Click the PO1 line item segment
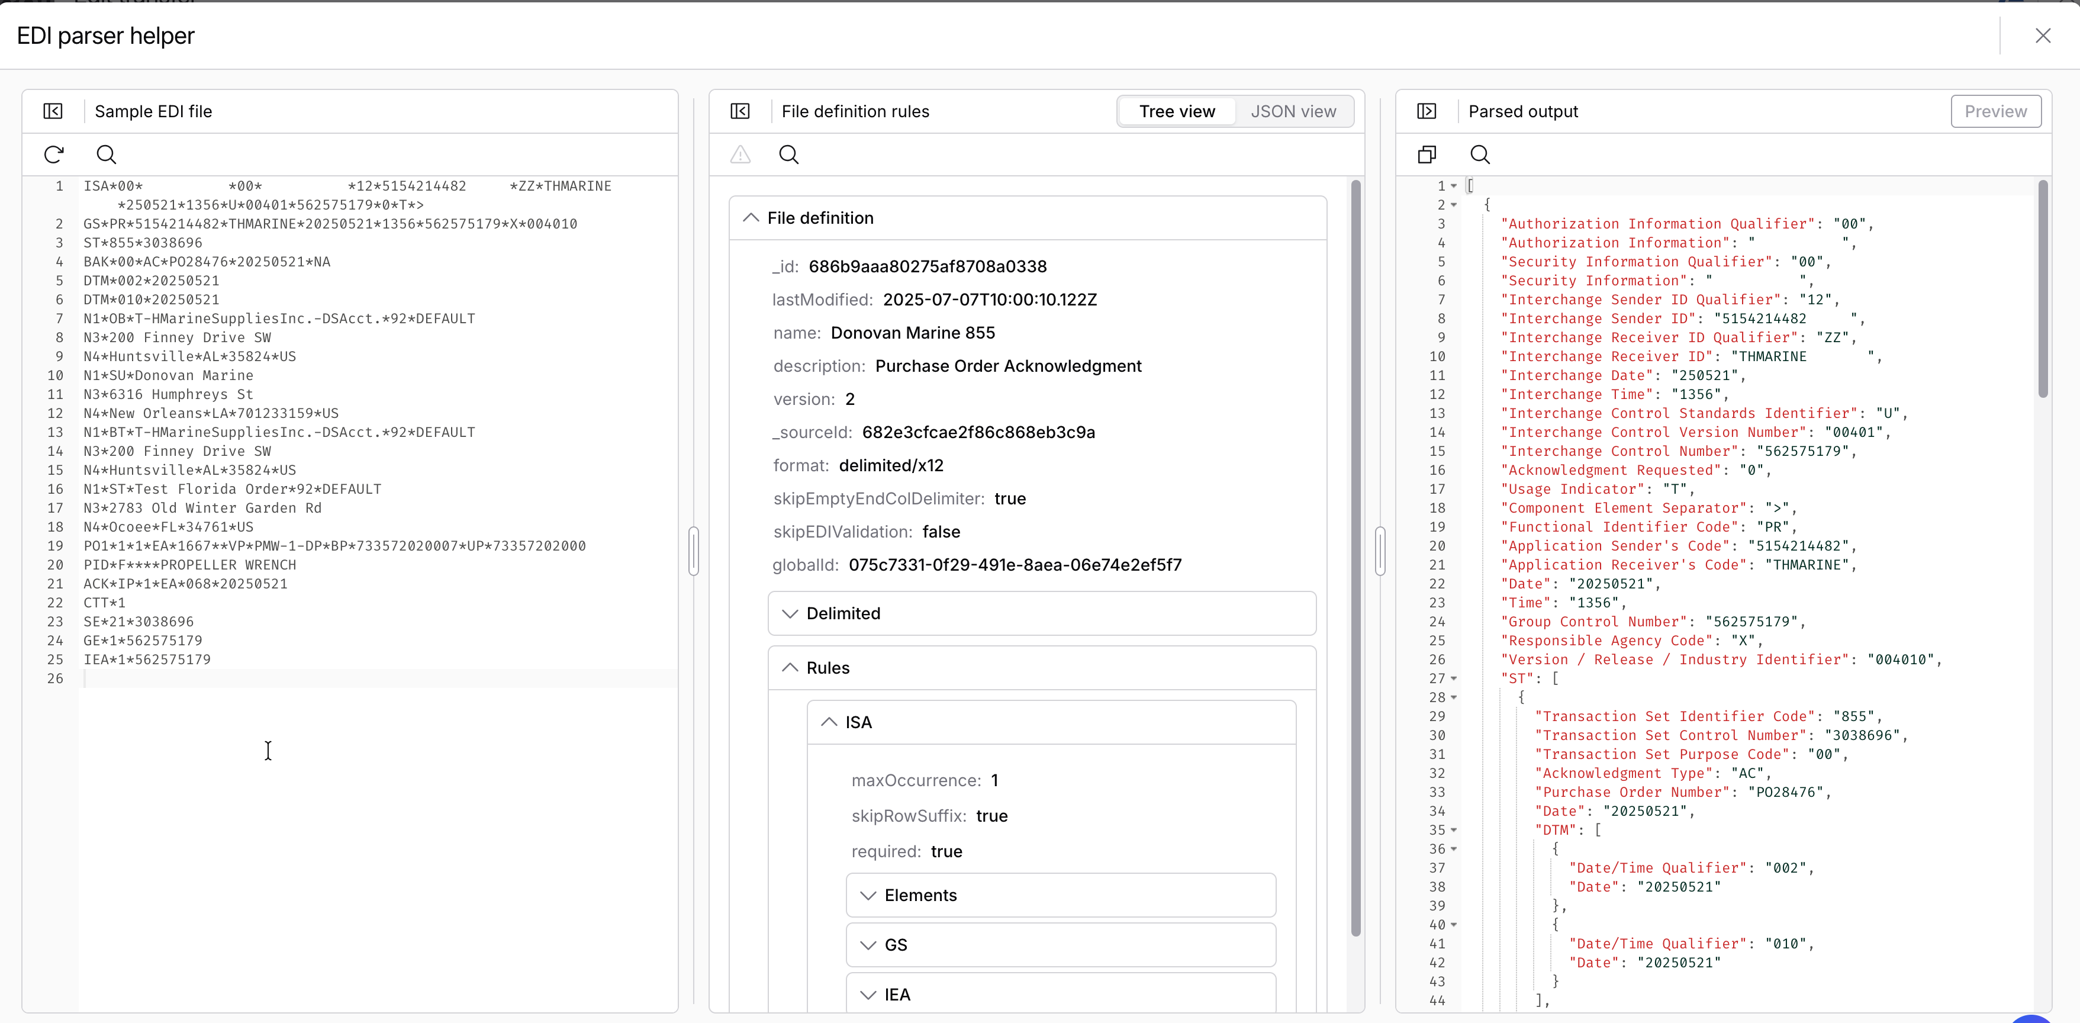Screen dimensions: 2080x1023 pos(334,546)
